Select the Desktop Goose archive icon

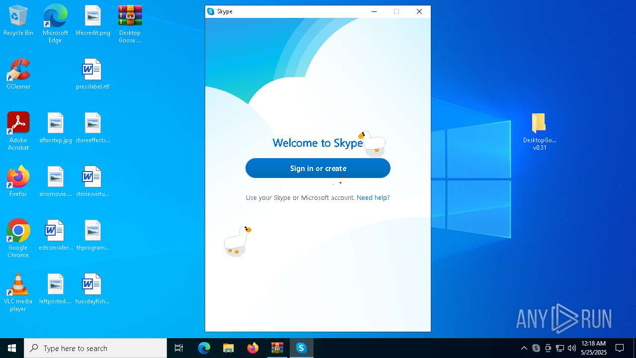[x=130, y=23]
